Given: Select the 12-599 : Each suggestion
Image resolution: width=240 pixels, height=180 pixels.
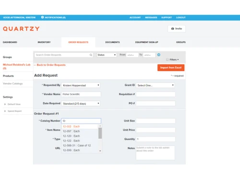Looking at the screenshot, I should tap(80, 150).
